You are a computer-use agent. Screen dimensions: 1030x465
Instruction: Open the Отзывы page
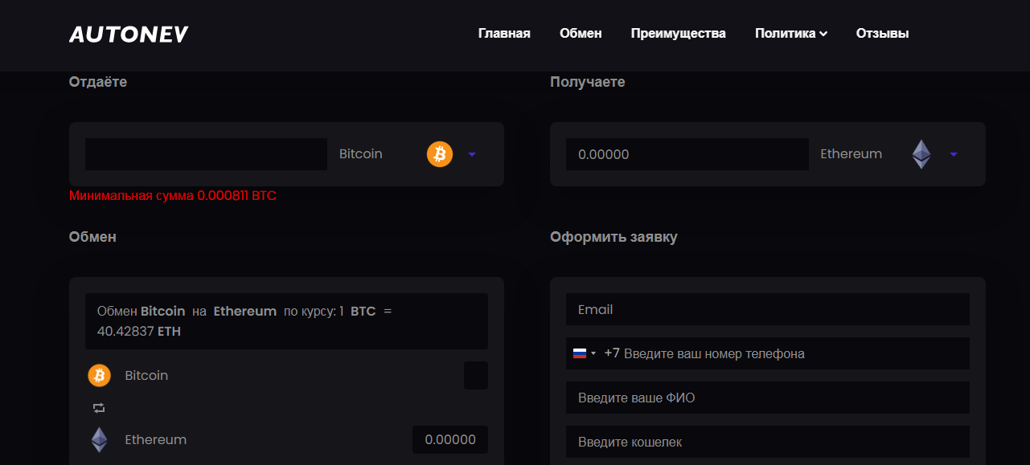coord(882,34)
